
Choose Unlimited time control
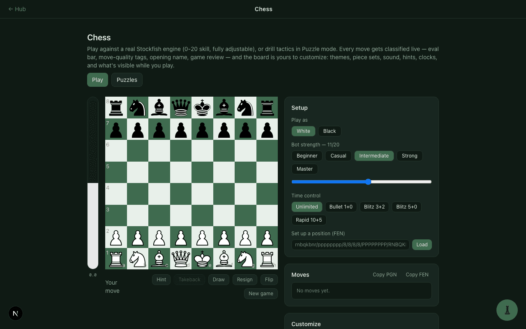click(x=307, y=207)
